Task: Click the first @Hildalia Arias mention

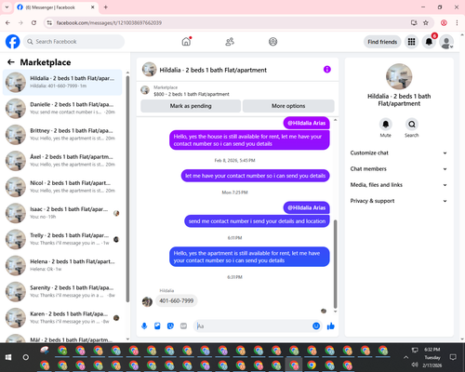Action: coord(306,123)
